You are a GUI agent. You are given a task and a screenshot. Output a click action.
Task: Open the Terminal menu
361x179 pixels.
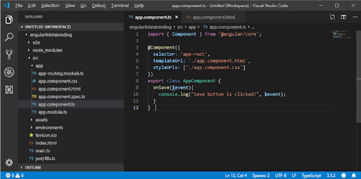coord(120,5)
